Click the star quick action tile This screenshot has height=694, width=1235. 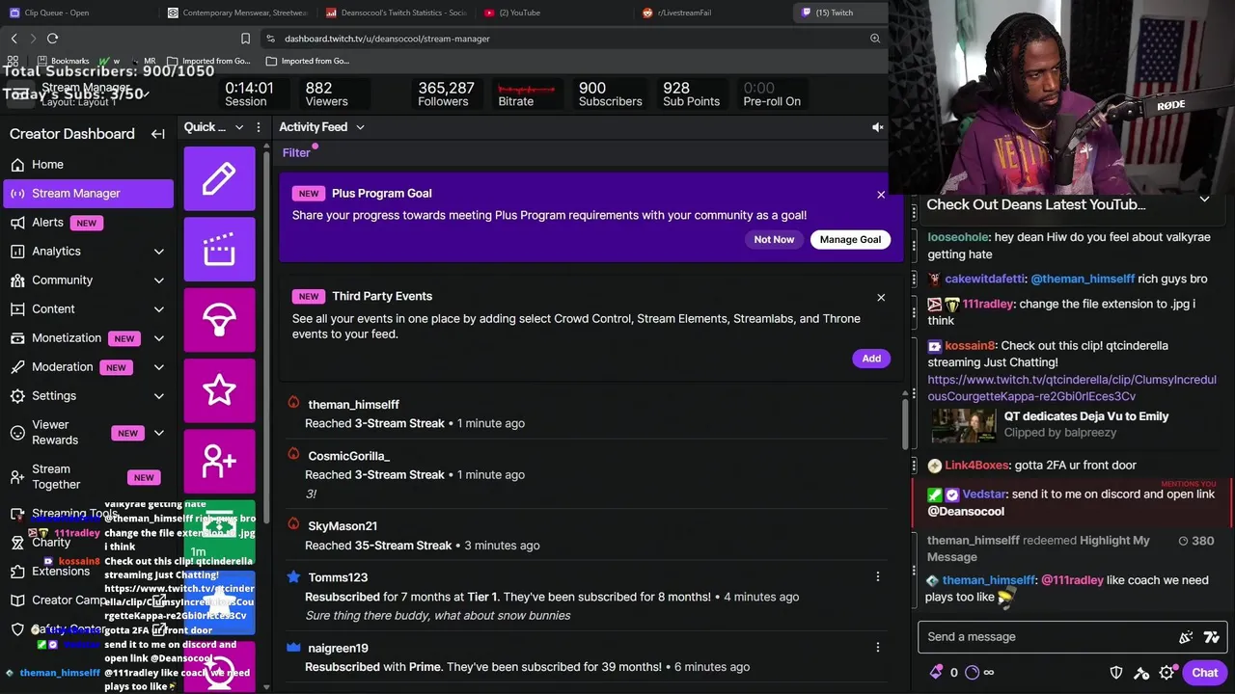point(219,390)
